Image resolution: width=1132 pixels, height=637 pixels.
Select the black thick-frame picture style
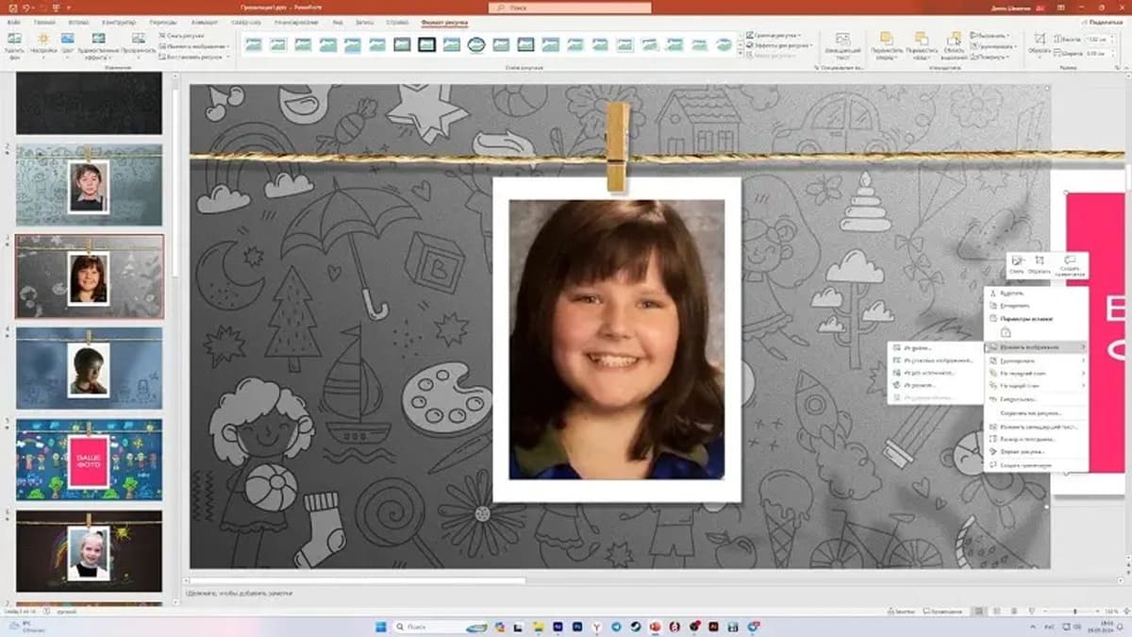[x=426, y=44]
